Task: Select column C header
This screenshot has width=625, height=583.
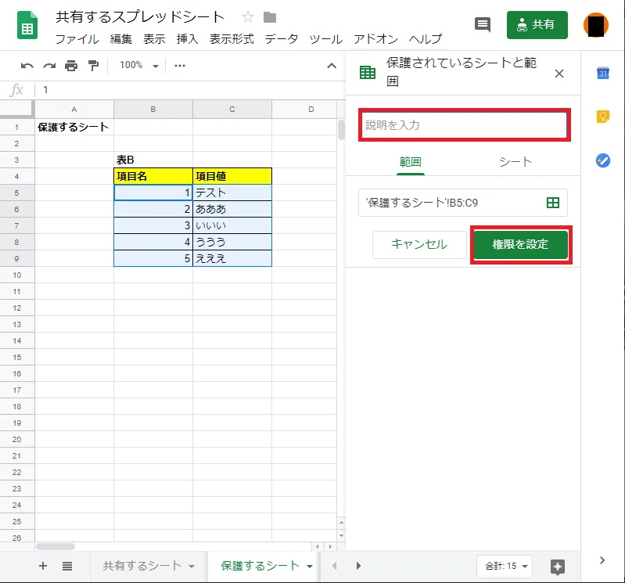Action: click(x=232, y=110)
